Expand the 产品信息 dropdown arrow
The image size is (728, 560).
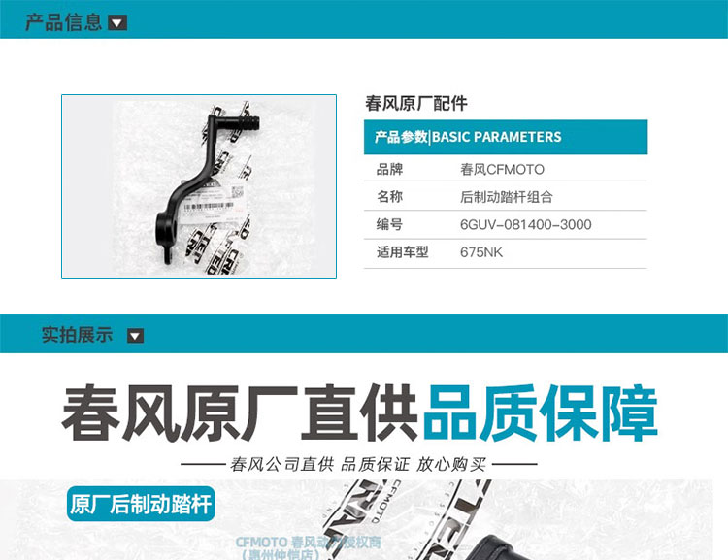pyautogui.click(x=117, y=22)
